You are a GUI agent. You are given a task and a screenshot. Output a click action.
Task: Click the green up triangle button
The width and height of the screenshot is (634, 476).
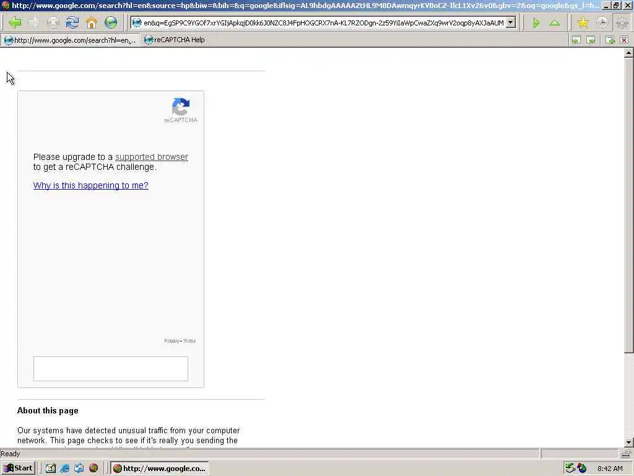[555, 23]
